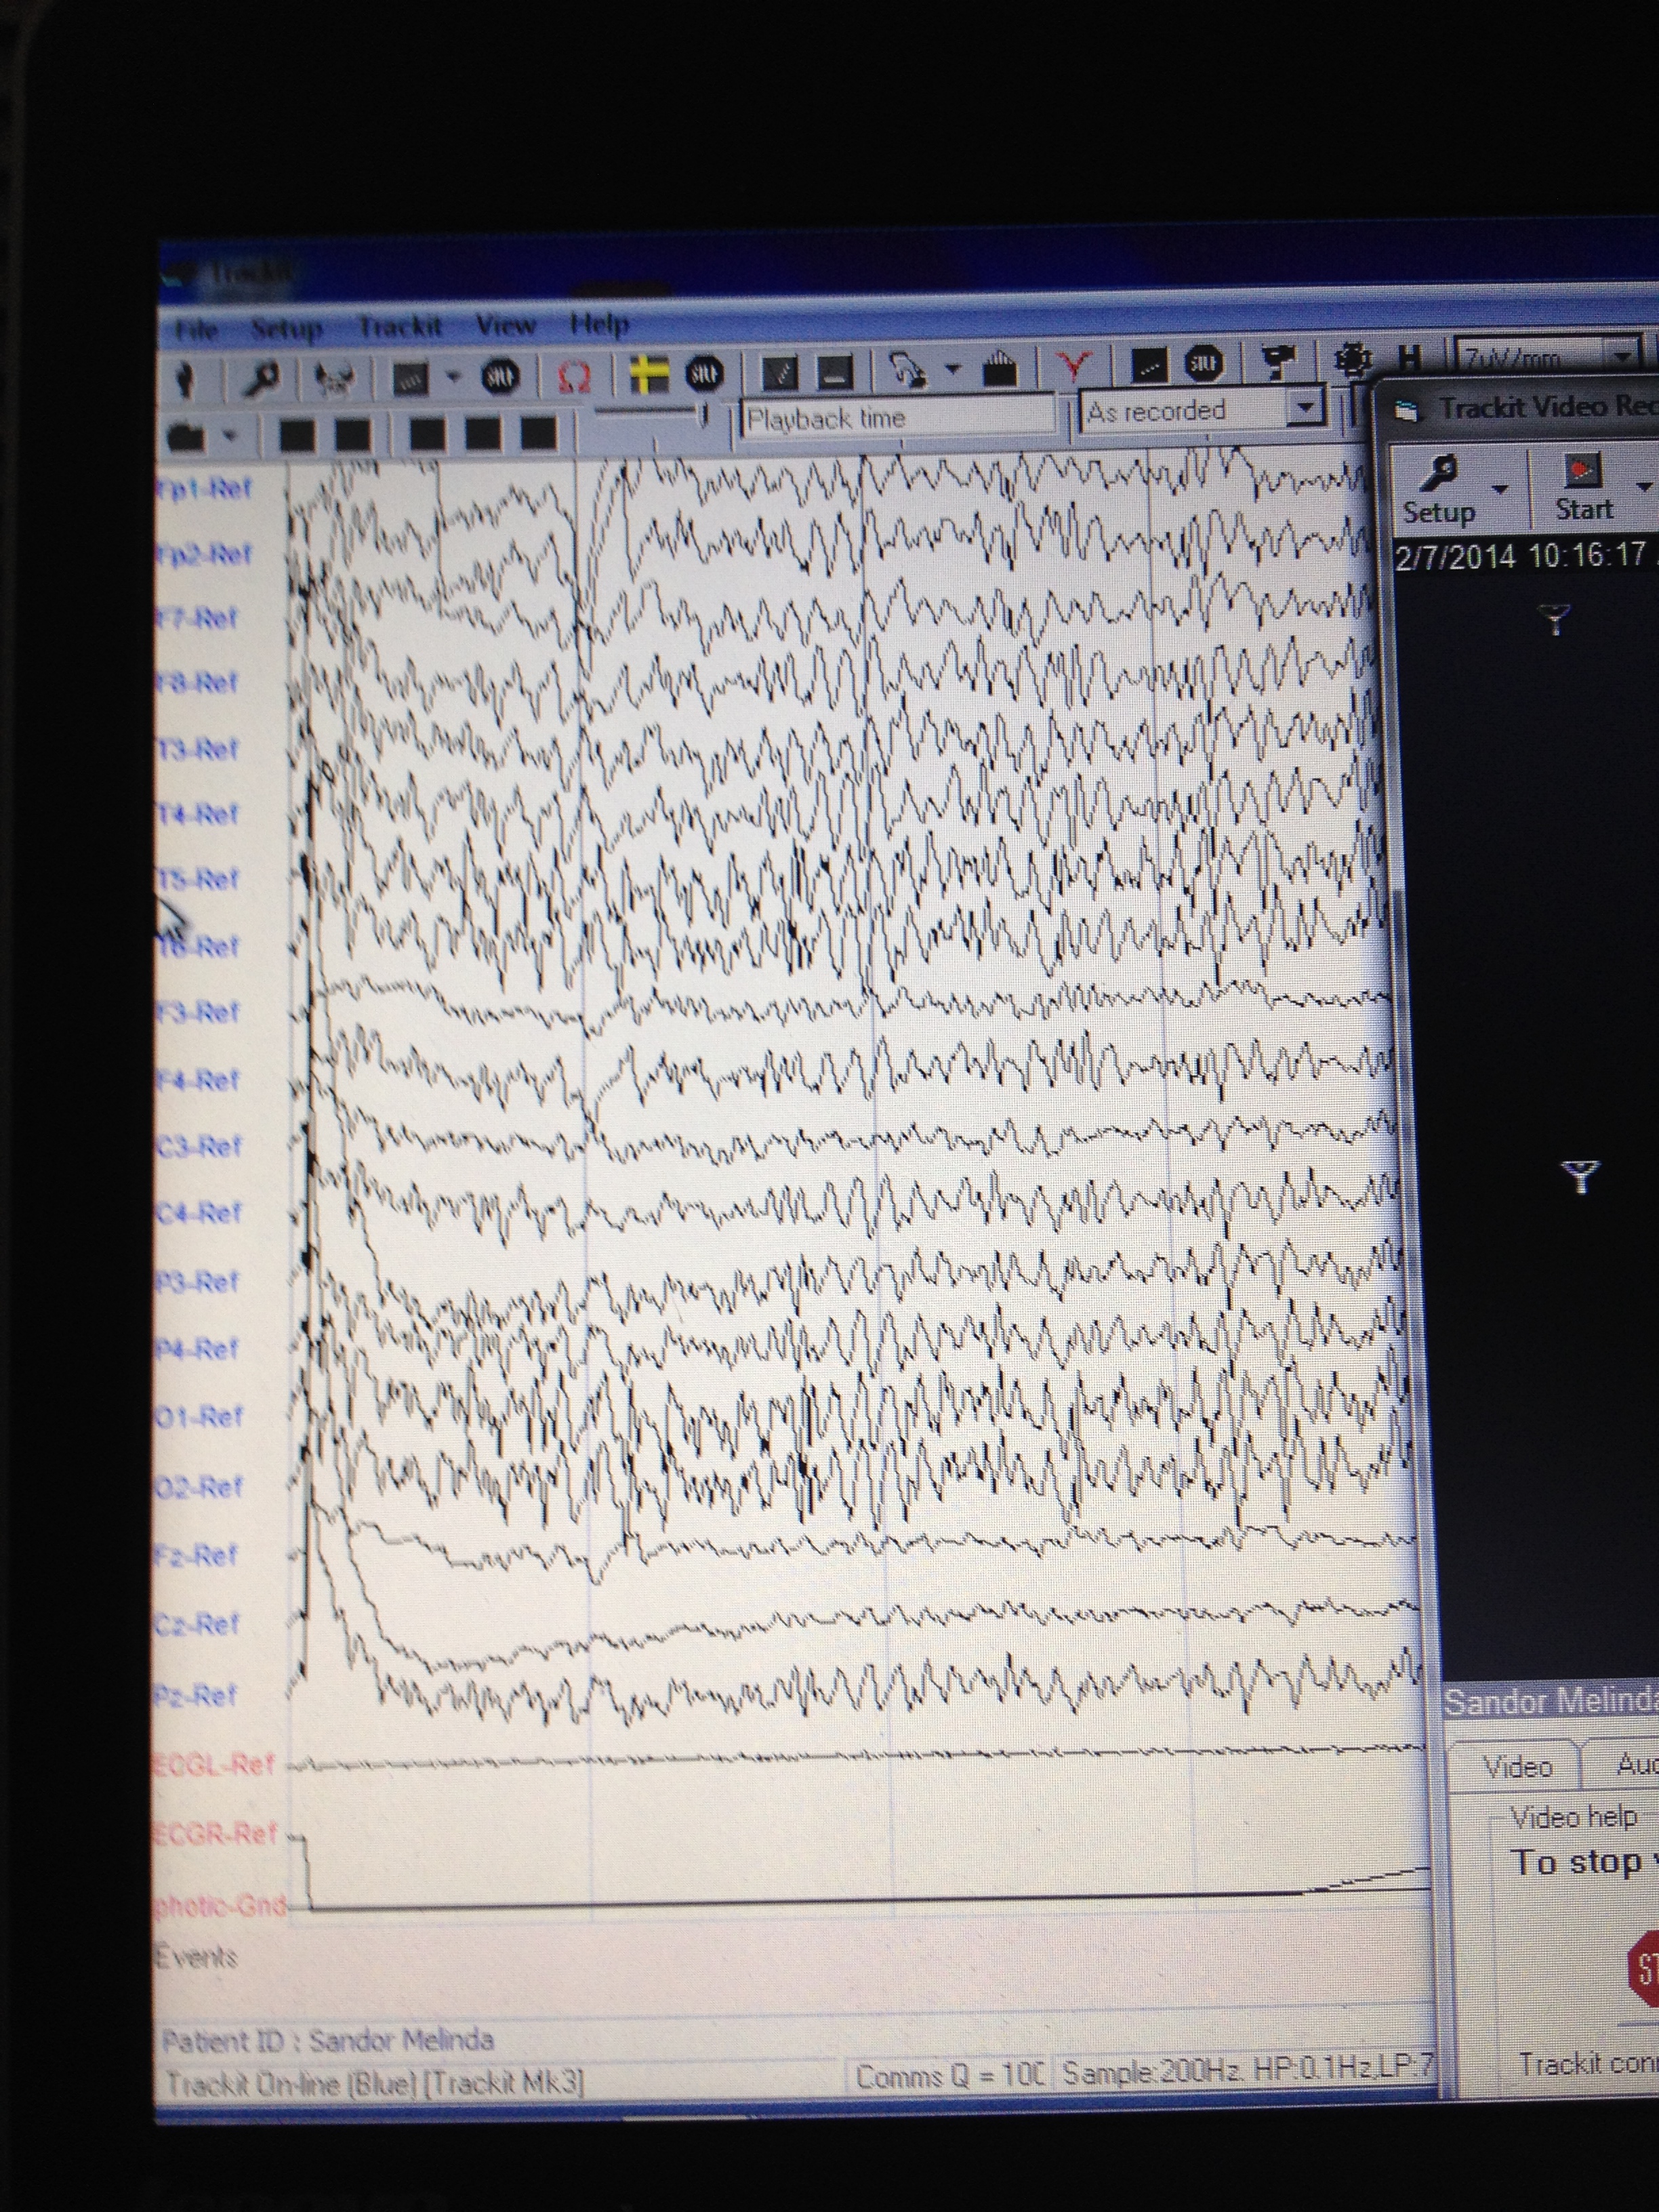Screen dimensions: 1659x2212
Task: Click the red Omega impedance check icon
Action: 573,377
